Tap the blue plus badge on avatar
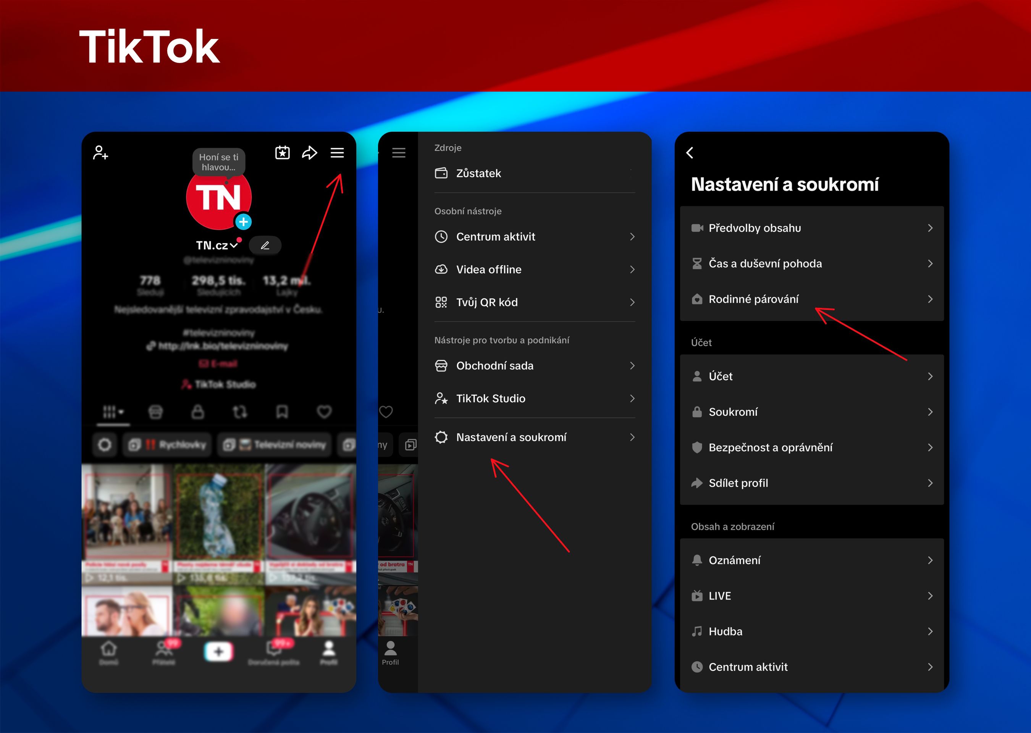The width and height of the screenshot is (1031, 733). point(243,221)
